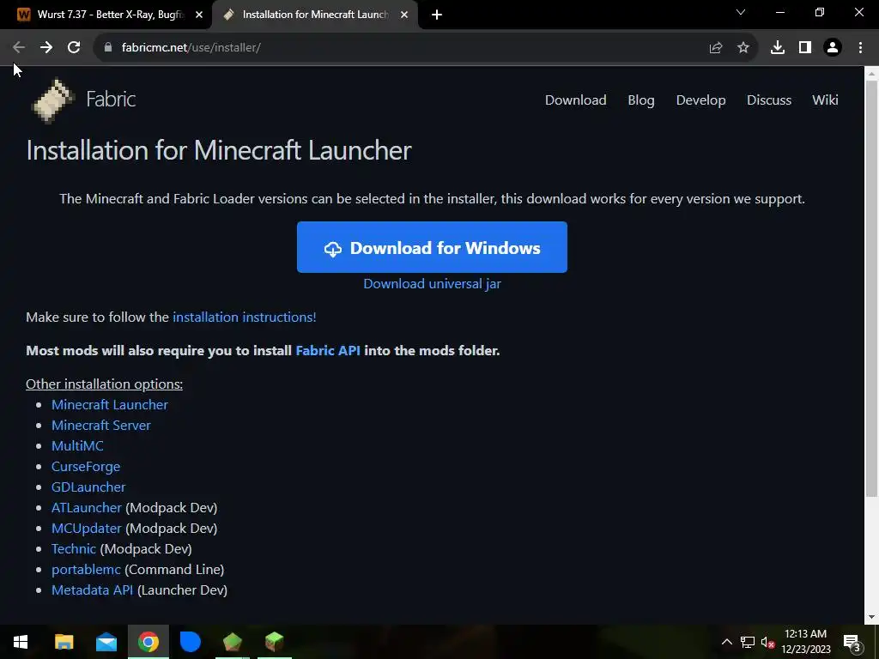
Task: Open the Download nav item
Action: 576,100
